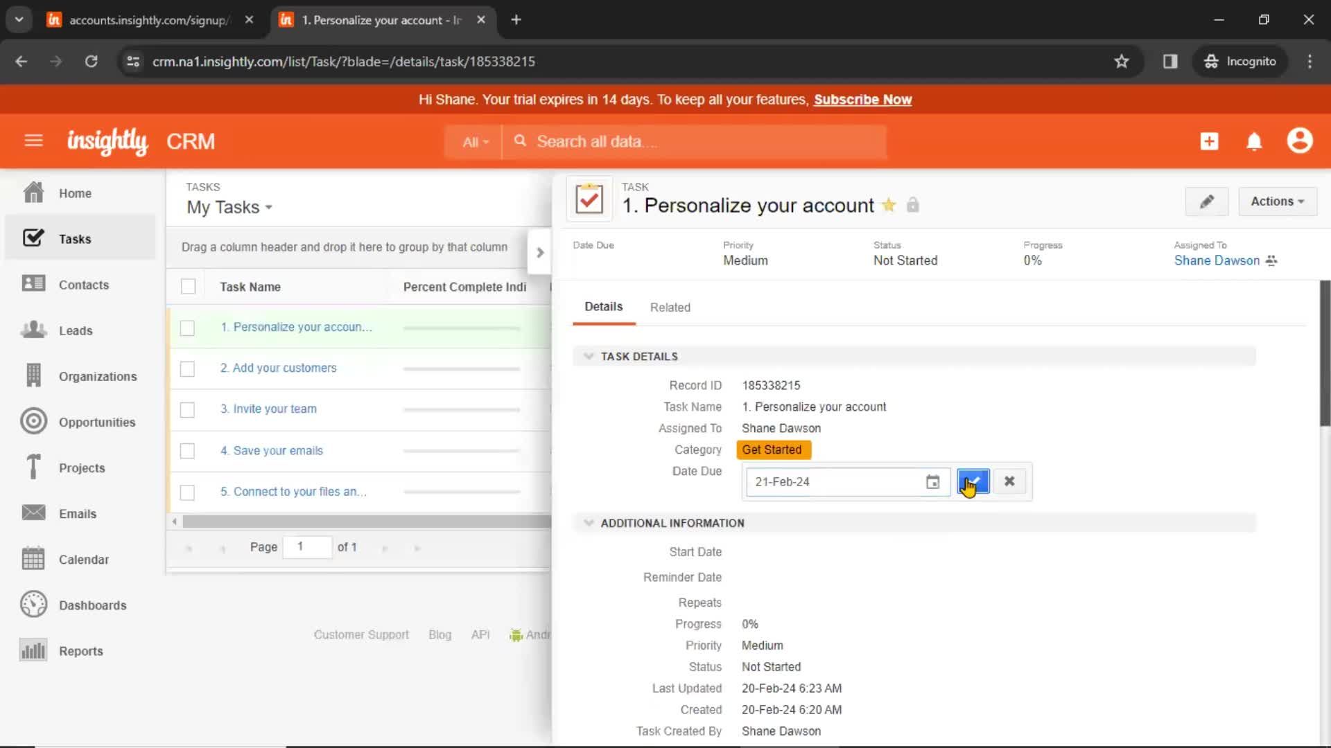Click the Contacts card icon
This screenshot has height=748, width=1331.
tap(33, 284)
